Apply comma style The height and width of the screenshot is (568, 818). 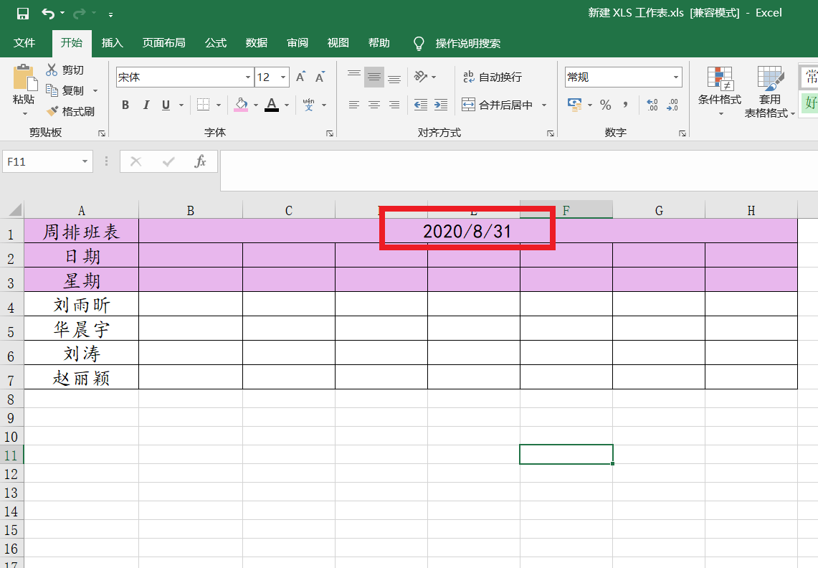tap(625, 105)
